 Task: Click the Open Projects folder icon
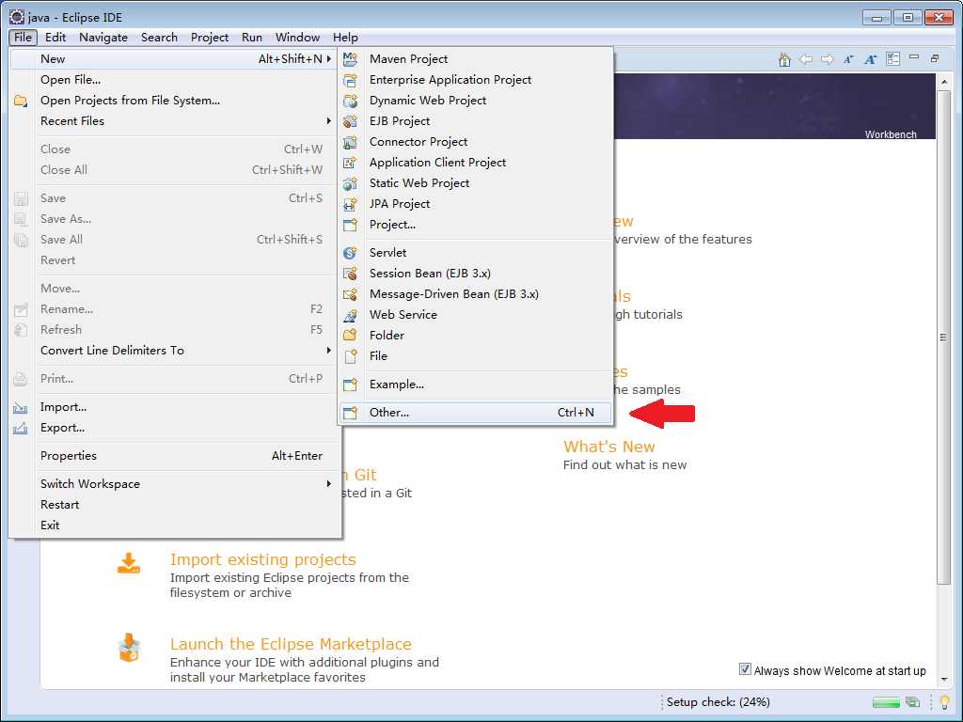click(x=21, y=101)
